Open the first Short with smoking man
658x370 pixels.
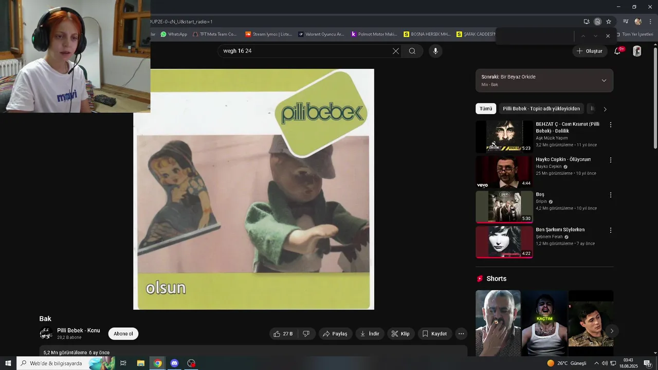[498, 323]
